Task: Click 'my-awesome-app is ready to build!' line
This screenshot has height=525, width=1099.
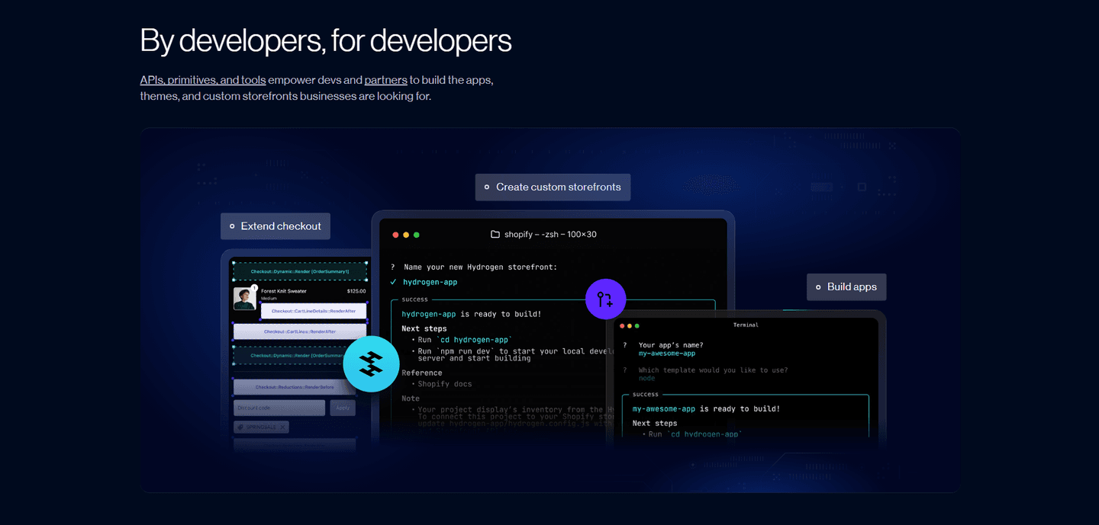Action: [706, 409]
